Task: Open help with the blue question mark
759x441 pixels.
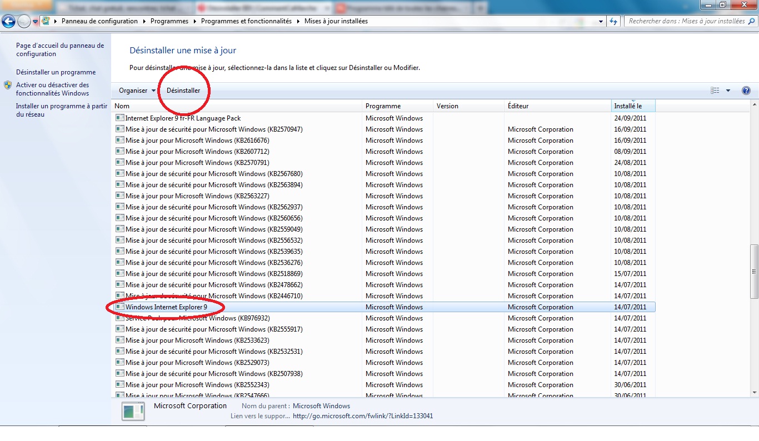Action: coord(746,91)
